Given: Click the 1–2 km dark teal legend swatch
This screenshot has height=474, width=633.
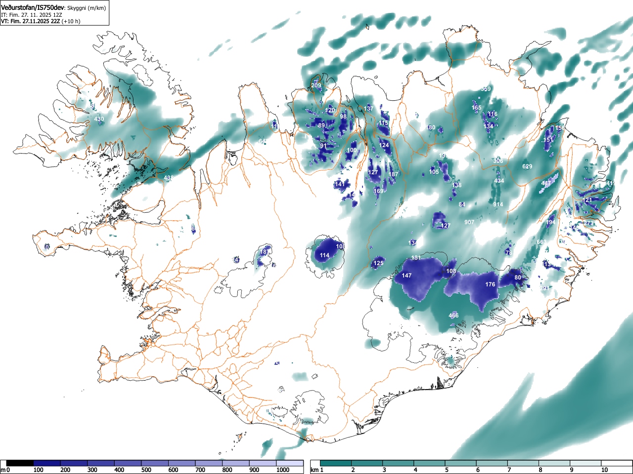Looking at the screenshot, I should pyautogui.click(x=336, y=463).
